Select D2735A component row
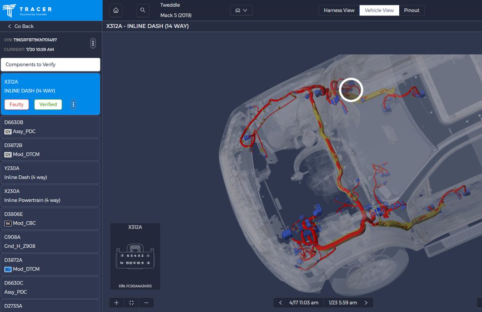 [50, 306]
